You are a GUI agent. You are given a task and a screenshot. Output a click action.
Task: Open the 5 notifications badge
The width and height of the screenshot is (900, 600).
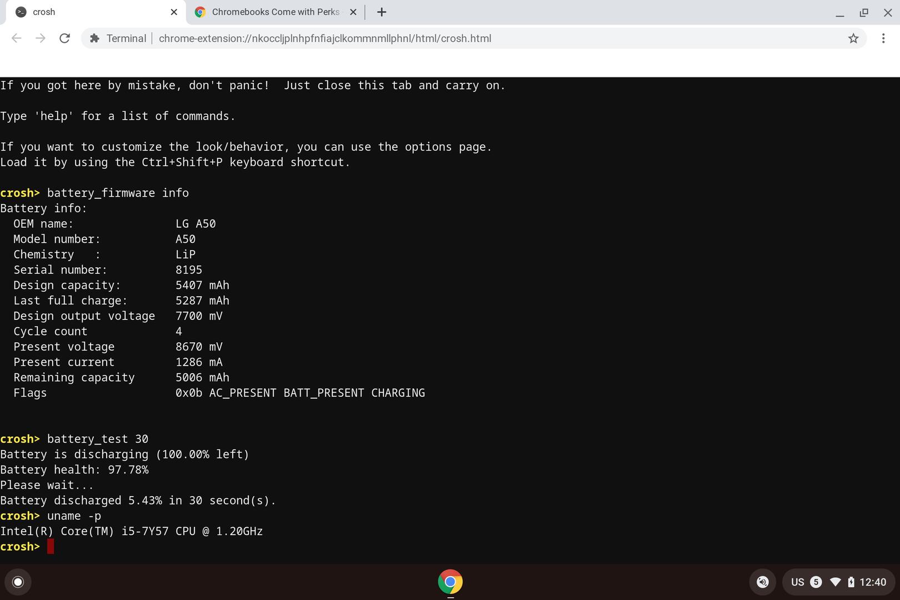click(816, 582)
